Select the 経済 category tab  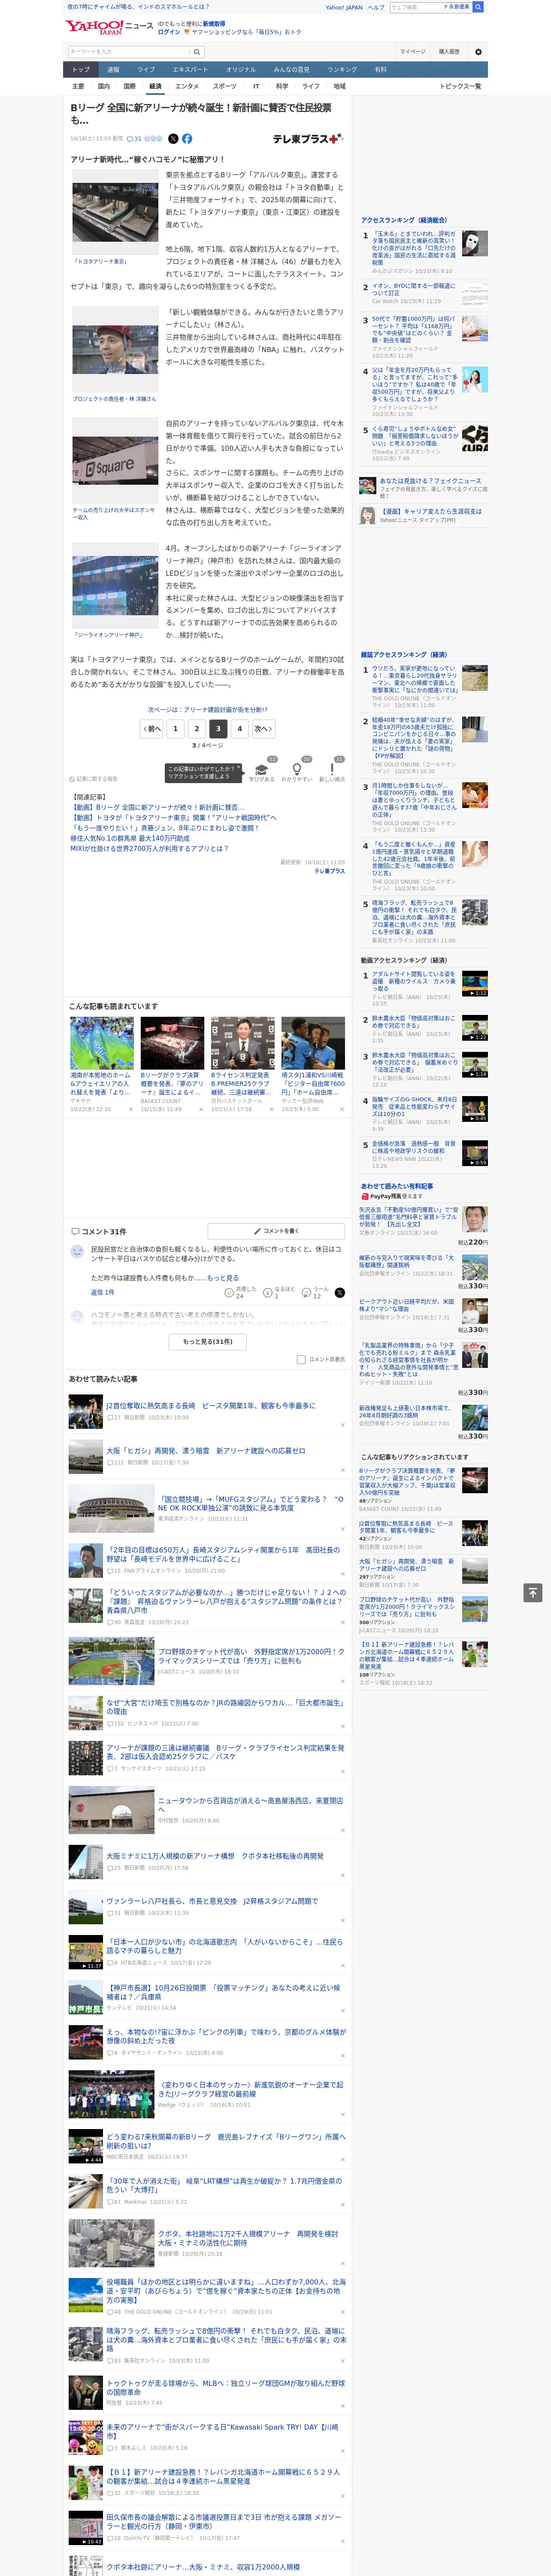pos(155,87)
